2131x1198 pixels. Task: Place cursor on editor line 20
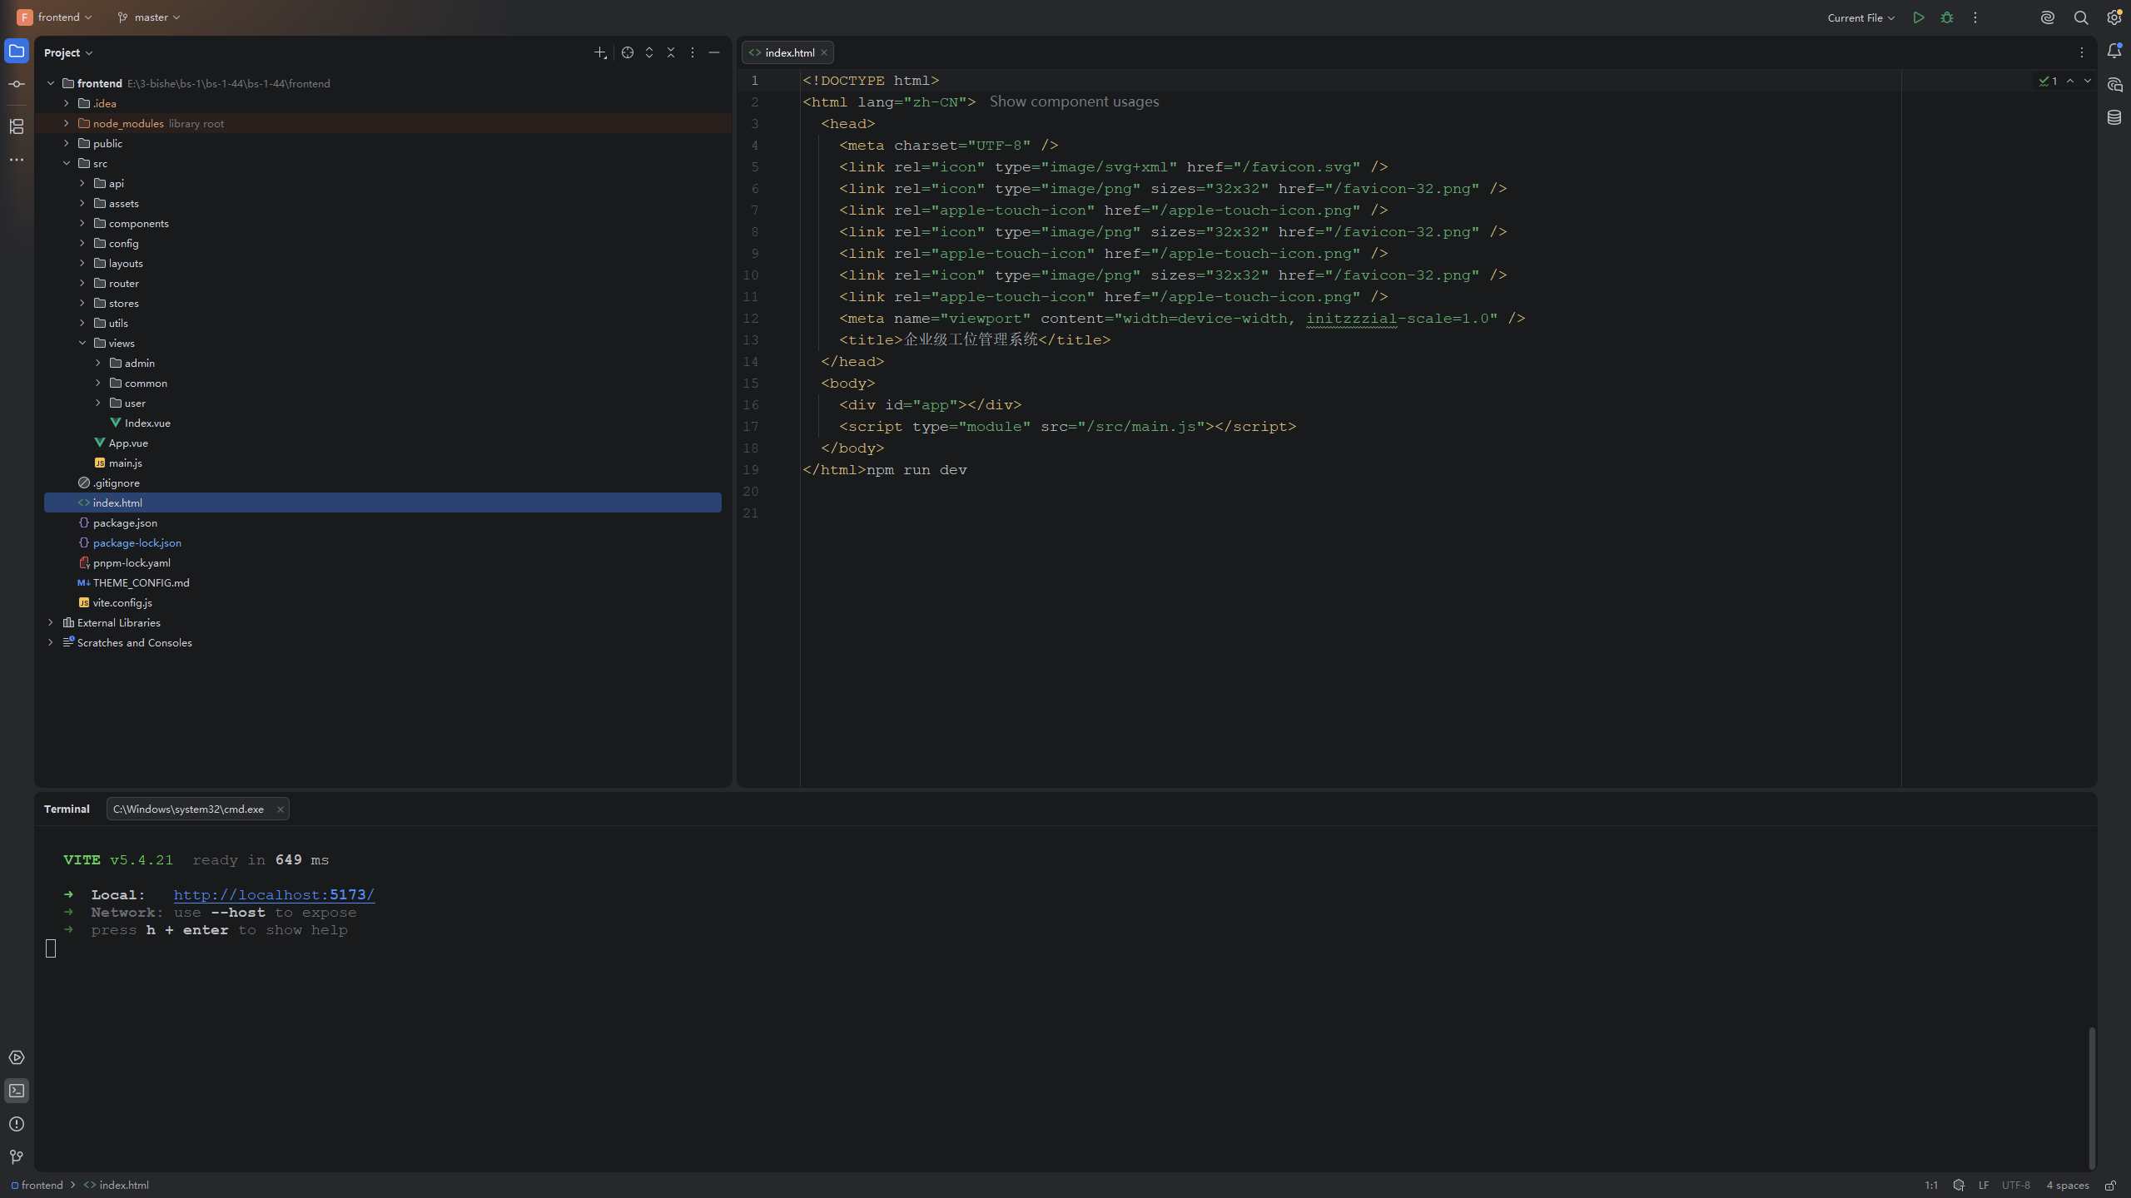pyautogui.click(x=1349, y=491)
